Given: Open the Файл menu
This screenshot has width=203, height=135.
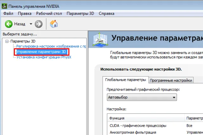Looking at the screenshot, I should click(8, 13).
